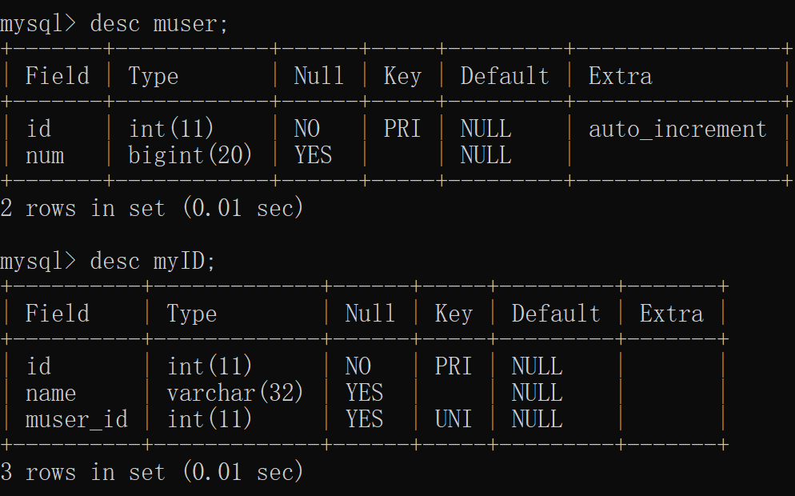This screenshot has height=496, width=795.
Task: Click the 'desc muser;' command text
Action: click(159, 24)
